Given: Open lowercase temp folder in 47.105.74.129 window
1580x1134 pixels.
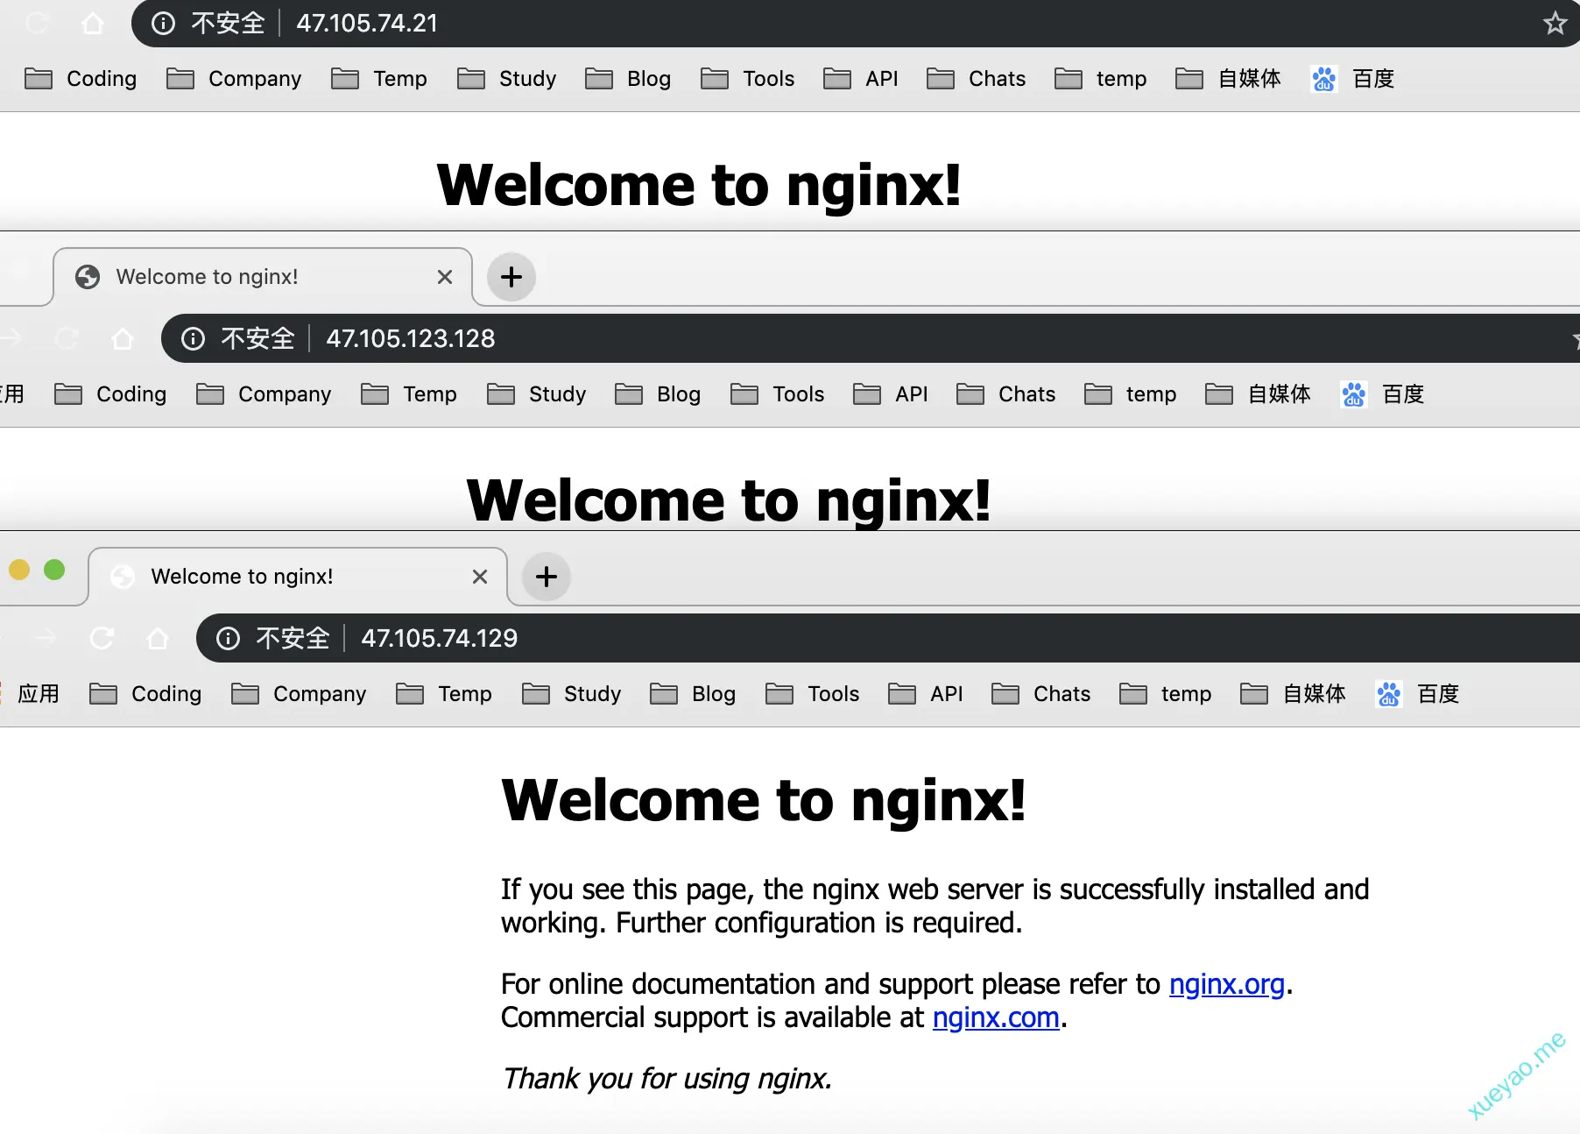Looking at the screenshot, I should tap(1166, 694).
